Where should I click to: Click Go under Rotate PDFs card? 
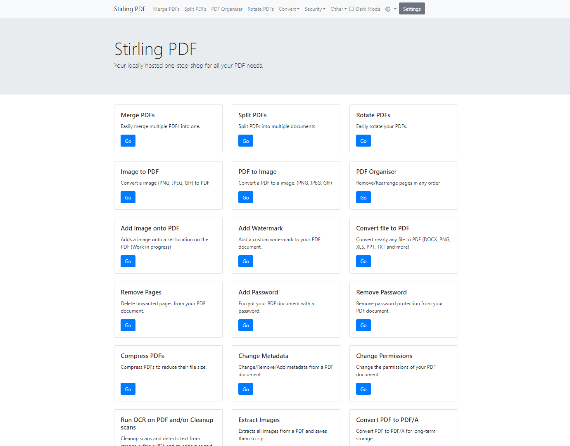click(x=363, y=141)
